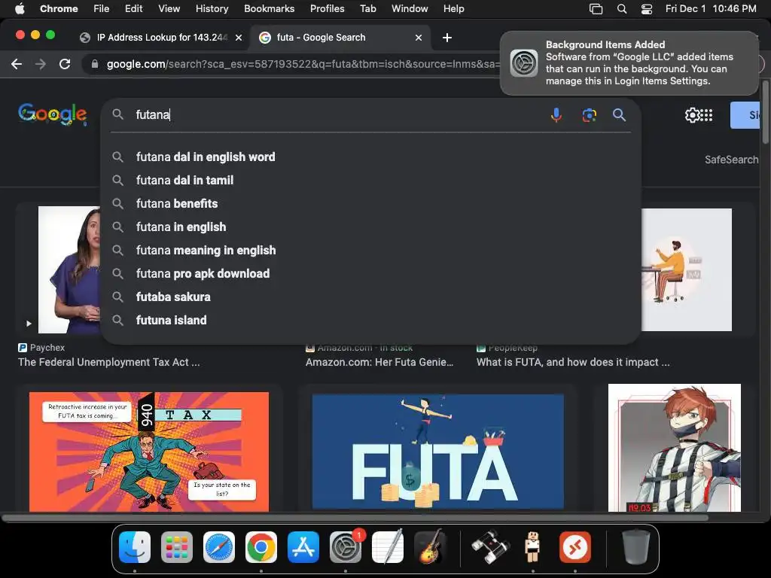
Task: Open TextEdit from the dock
Action: coord(388,547)
